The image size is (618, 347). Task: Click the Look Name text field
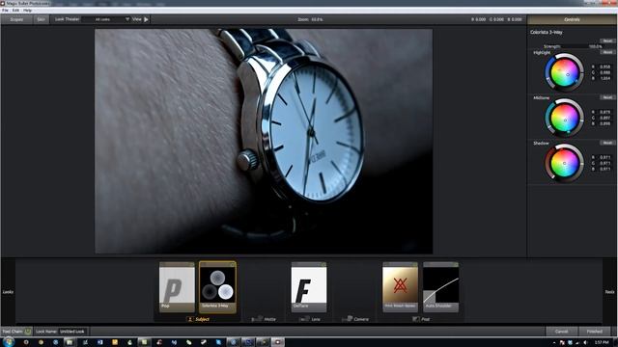click(72, 332)
